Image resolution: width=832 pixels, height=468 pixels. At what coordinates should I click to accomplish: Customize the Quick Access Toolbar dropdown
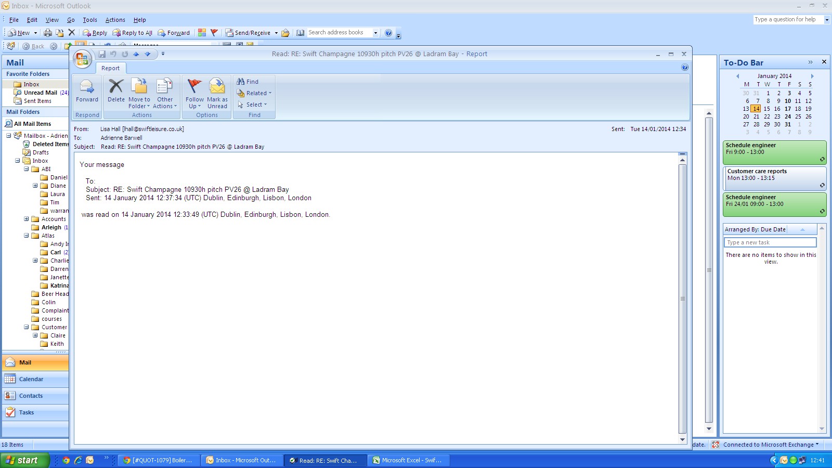tap(163, 54)
